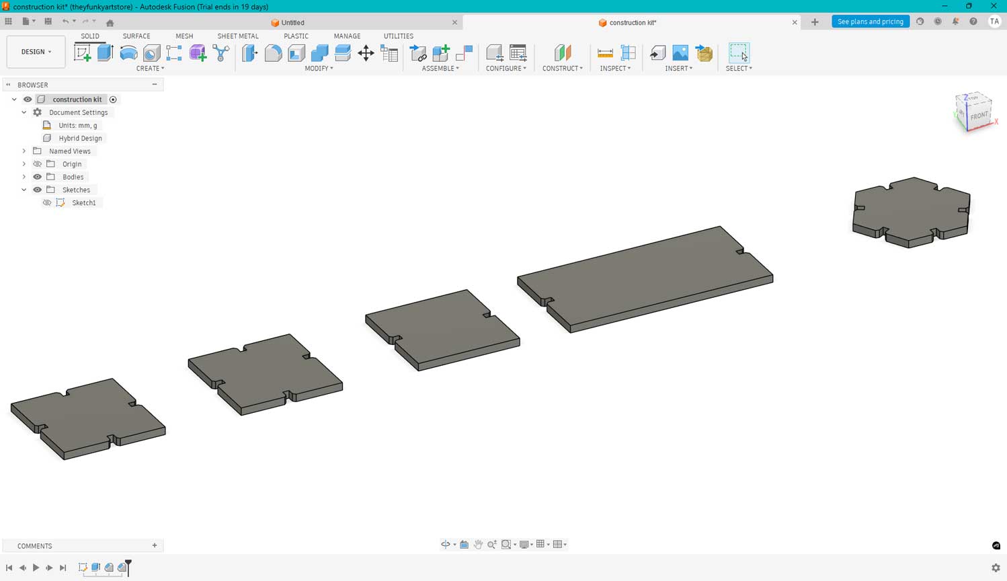Open a new design tab
The width and height of the screenshot is (1007, 581).
(x=815, y=22)
